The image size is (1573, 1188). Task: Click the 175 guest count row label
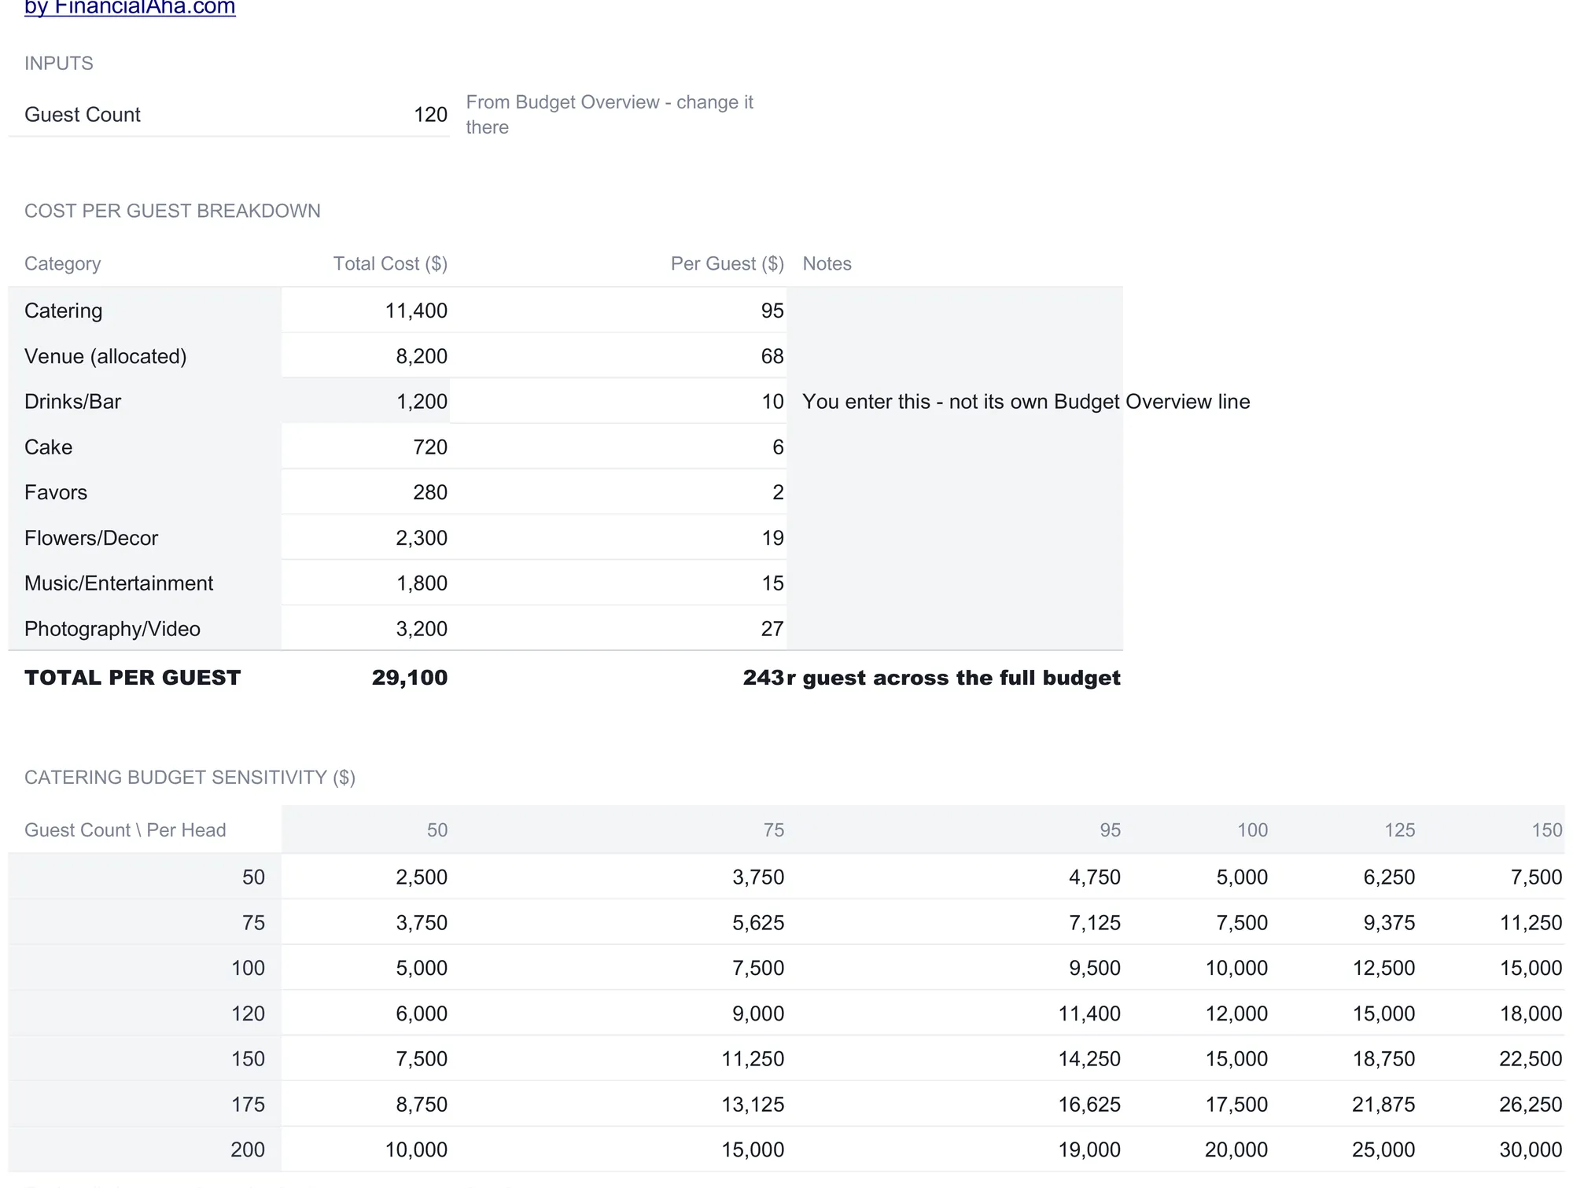(248, 1105)
